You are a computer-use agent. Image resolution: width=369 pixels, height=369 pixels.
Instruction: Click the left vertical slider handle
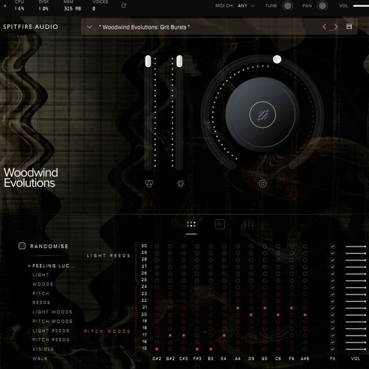[x=148, y=61]
